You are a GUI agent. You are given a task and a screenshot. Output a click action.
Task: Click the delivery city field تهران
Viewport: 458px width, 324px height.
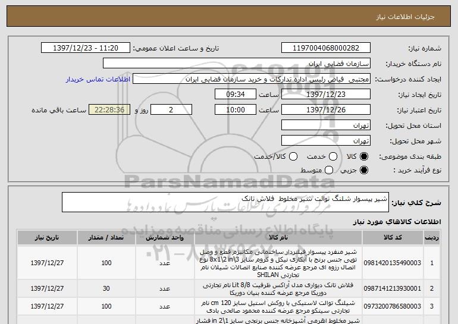(x=326, y=141)
